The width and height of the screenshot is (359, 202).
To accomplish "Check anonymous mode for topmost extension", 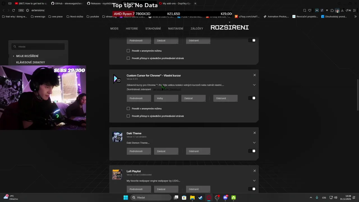I will 128,51.
